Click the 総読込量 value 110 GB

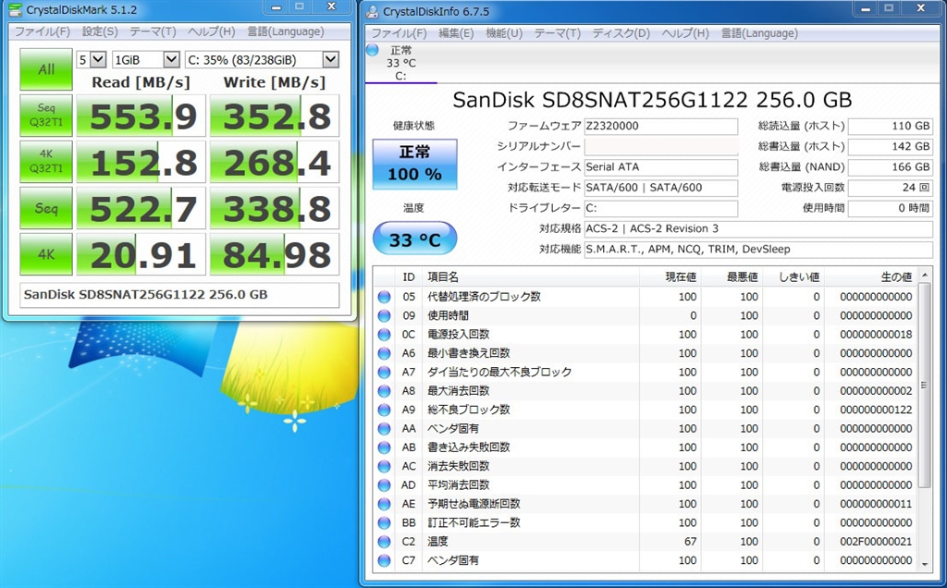(891, 126)
